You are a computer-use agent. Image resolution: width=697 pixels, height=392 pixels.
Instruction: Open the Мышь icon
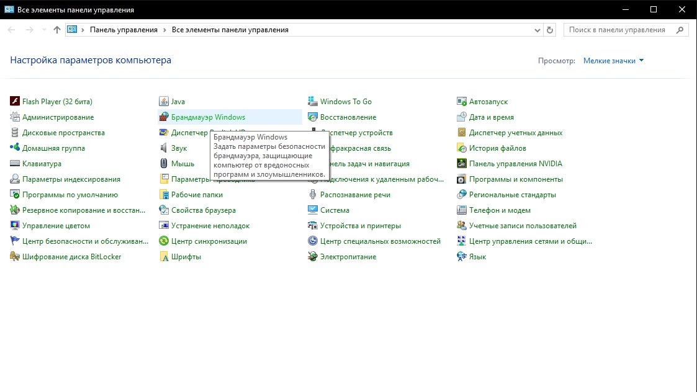pyautogui.click(x=164, y=164)
